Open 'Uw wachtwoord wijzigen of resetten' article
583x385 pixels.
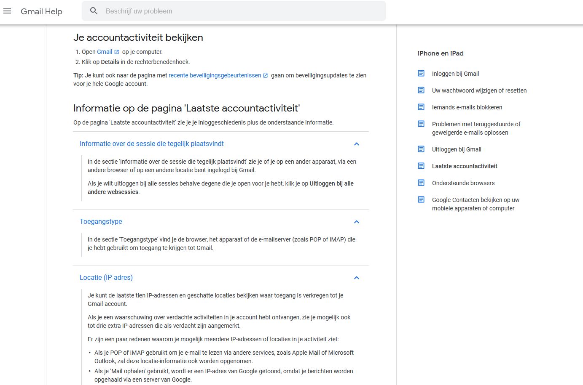tap(479, 90)
